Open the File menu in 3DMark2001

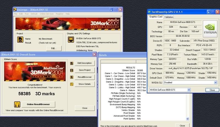click(x=16, y=14)
